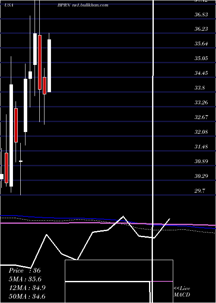This screenshot has height=303, width=216.
Task: Click the 50MA : 34.6 readout
Action: (x=27, y=296)
